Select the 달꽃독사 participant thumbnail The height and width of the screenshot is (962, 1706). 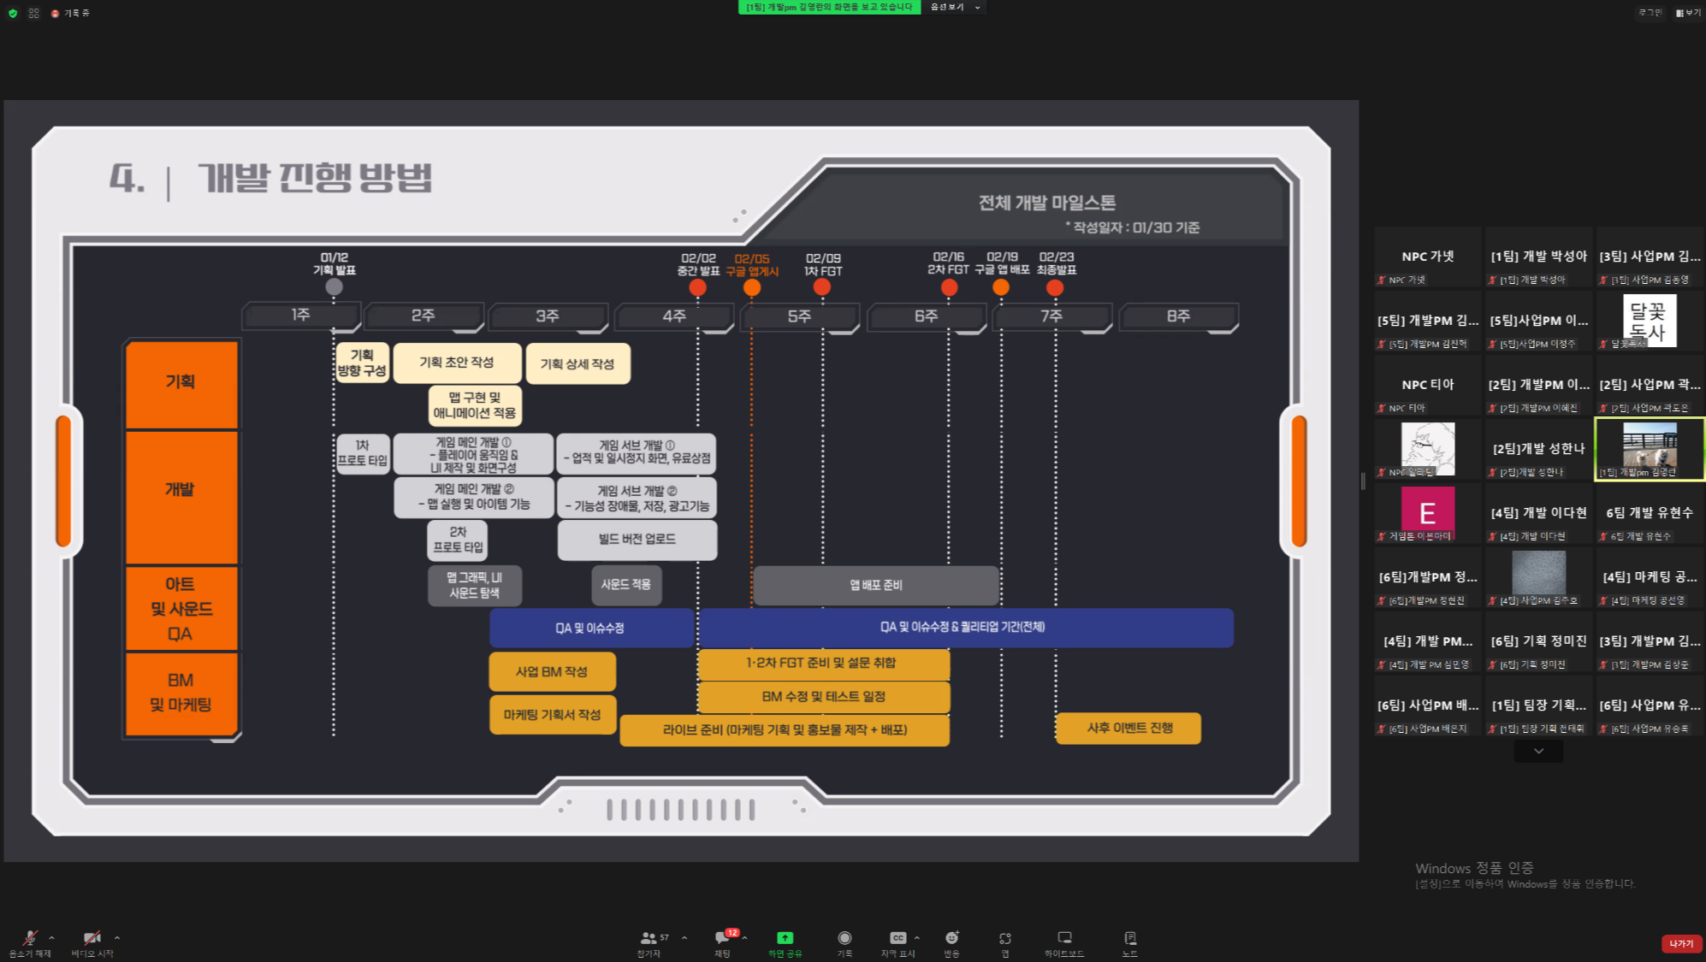click(x=1649, y=321)
